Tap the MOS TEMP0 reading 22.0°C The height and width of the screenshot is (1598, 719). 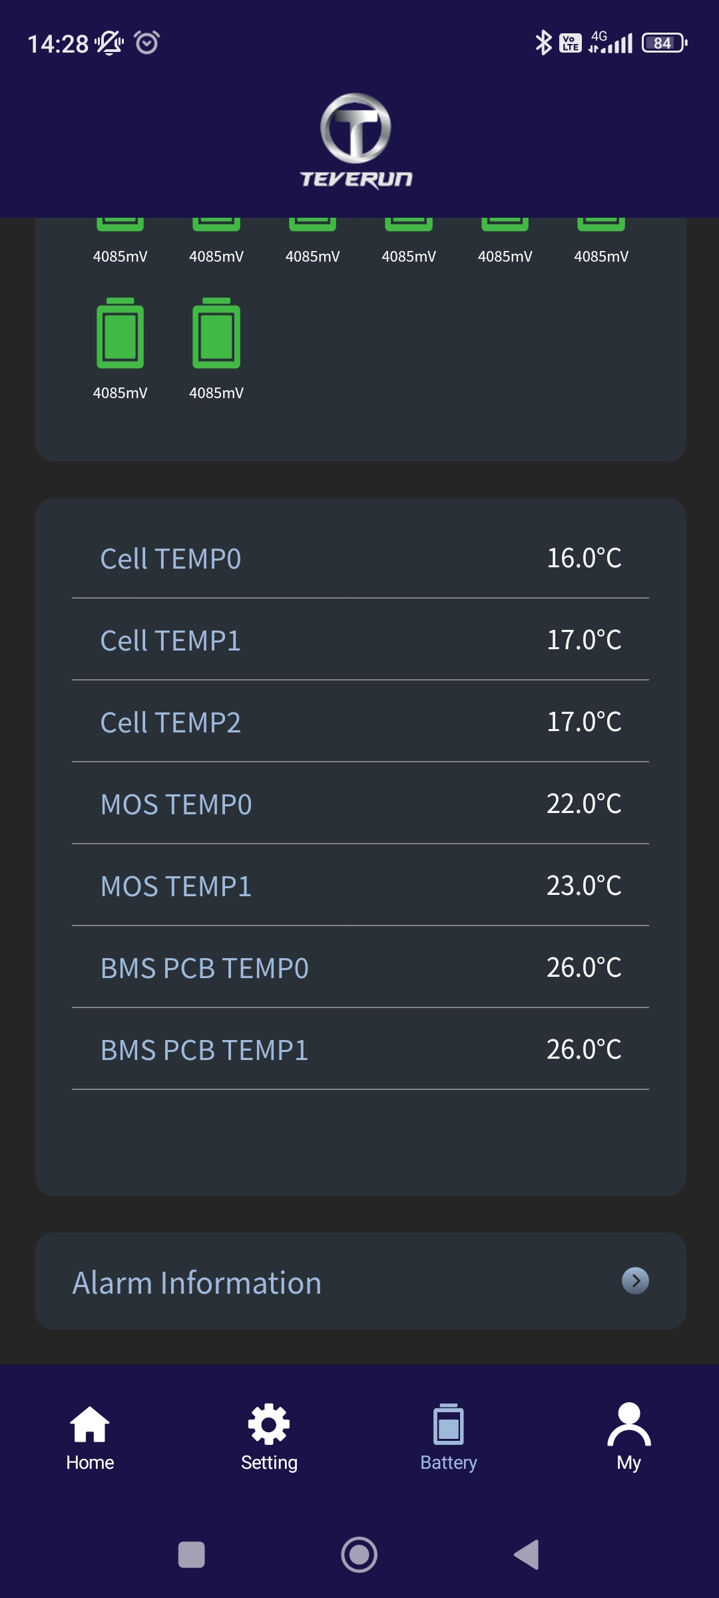coord(584,804)
